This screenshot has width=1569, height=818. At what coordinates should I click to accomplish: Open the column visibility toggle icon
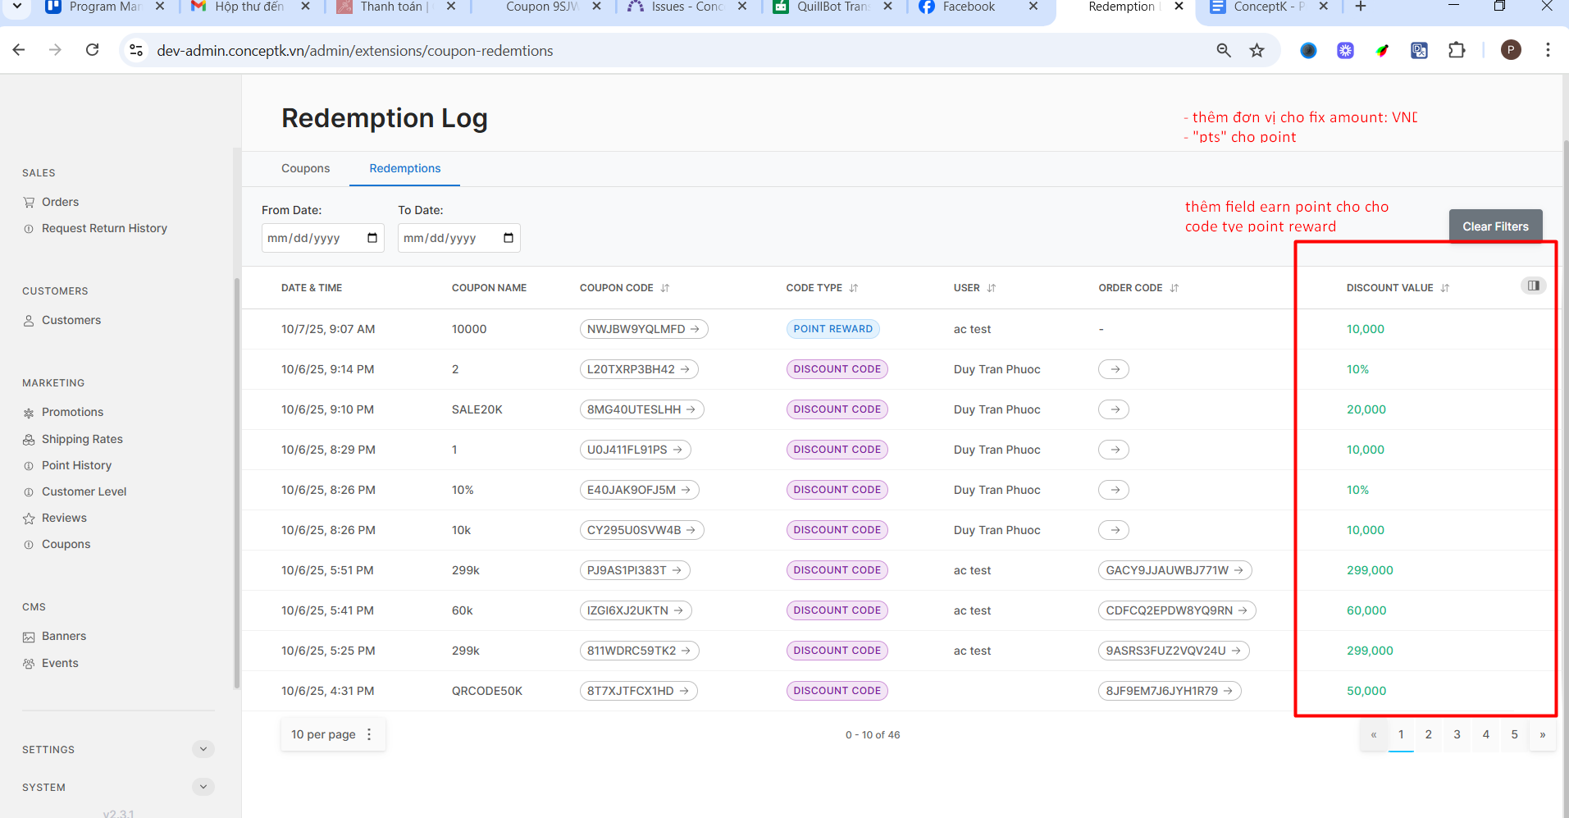(x=1533, y=286)
